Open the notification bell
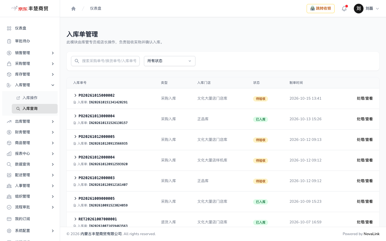 tap(344, 9)
